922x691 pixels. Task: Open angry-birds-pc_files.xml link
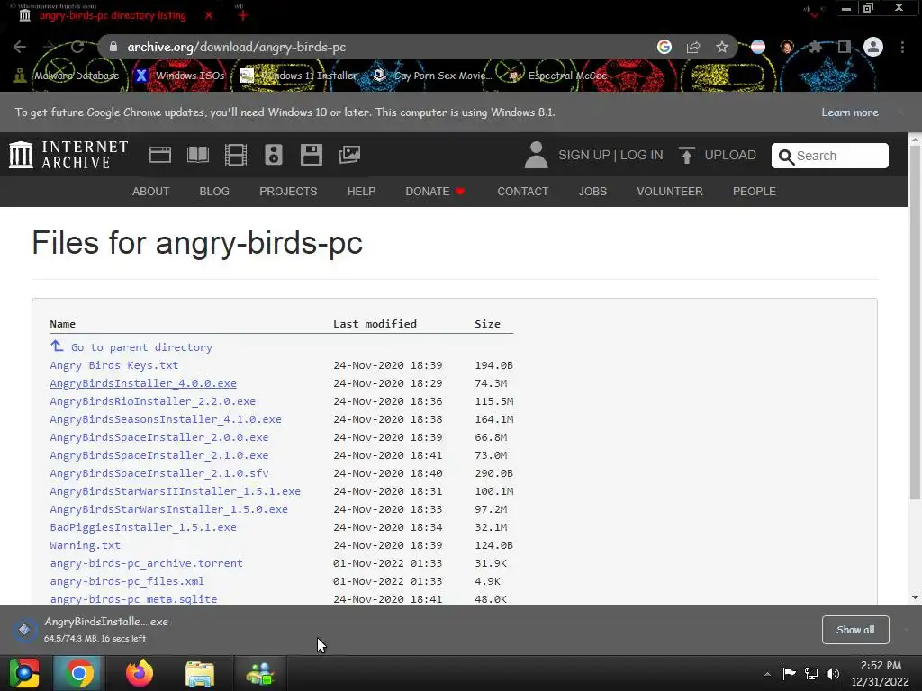pyautogui.click(x=127, y=581)
